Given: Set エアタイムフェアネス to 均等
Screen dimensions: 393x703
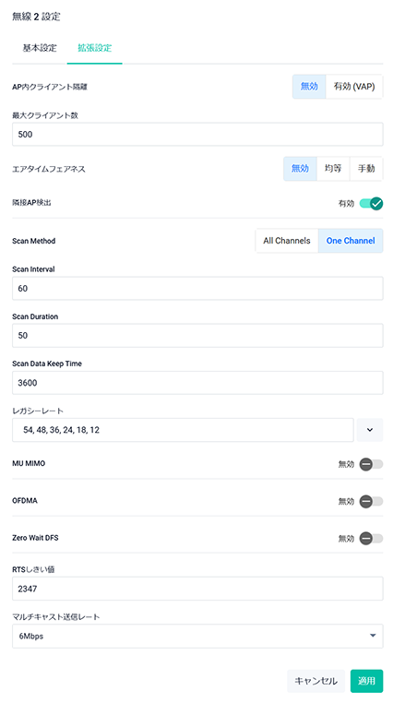Looking at the screenshot, I should [333, 169].
